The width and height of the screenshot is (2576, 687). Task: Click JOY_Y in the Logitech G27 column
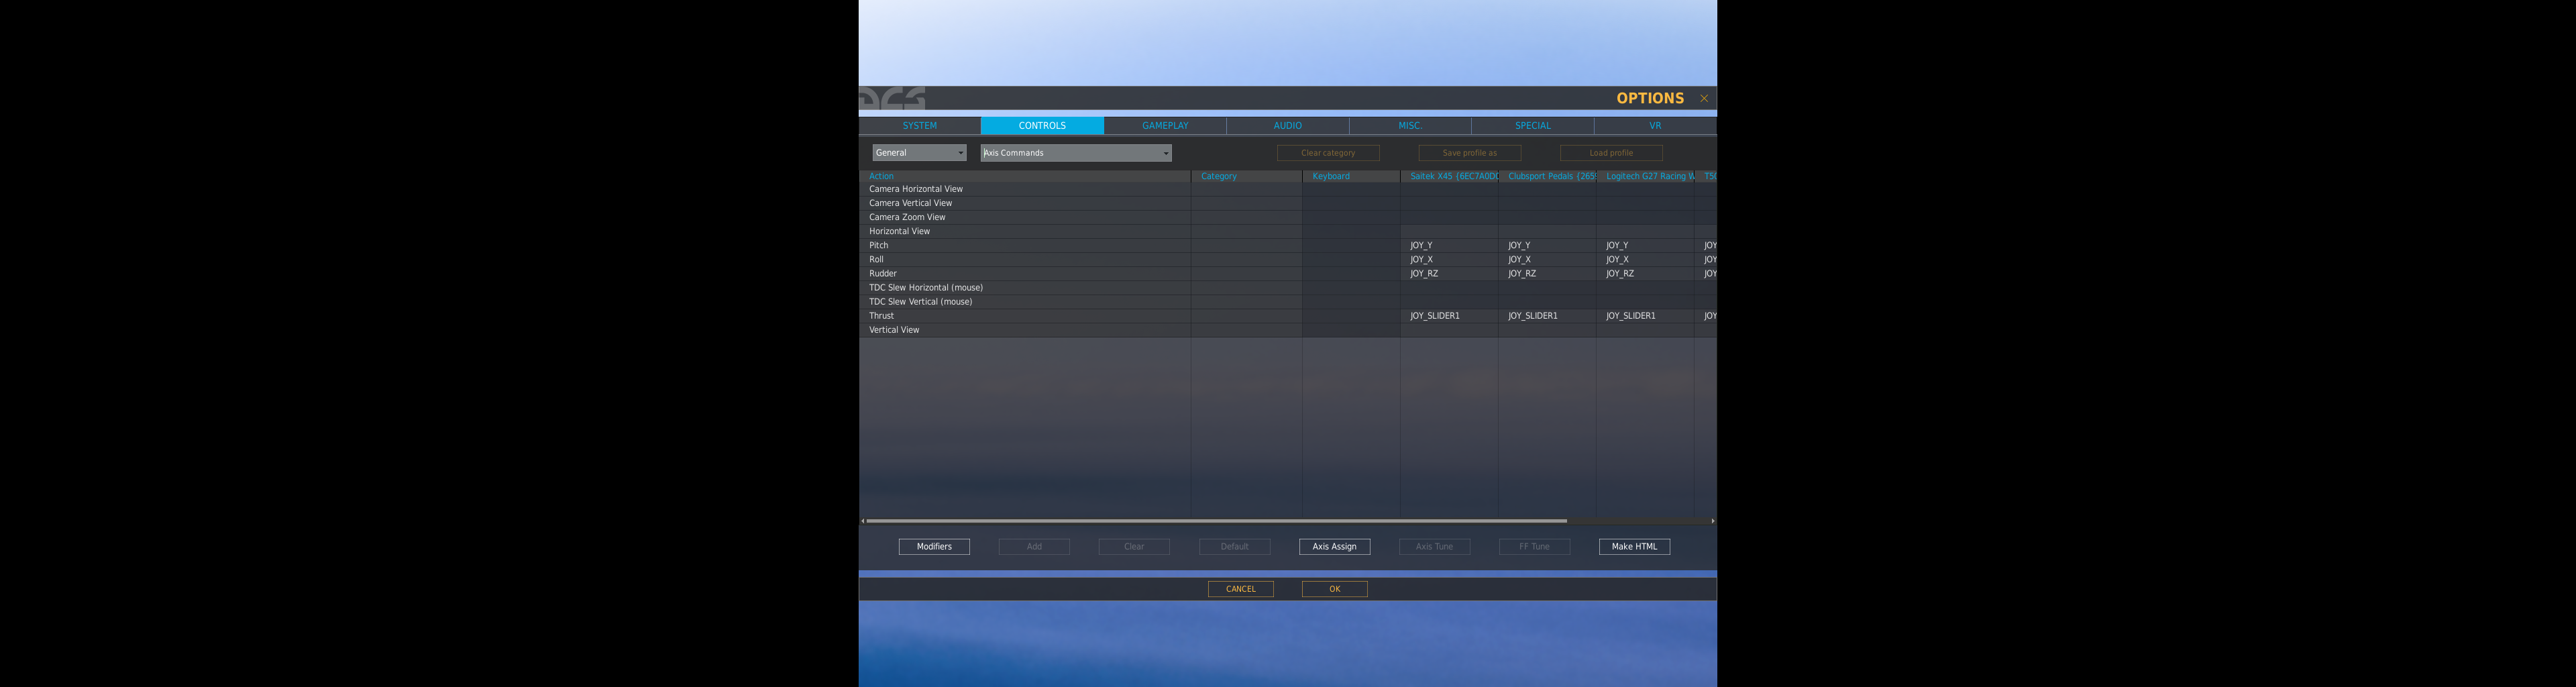point(1617,245)
